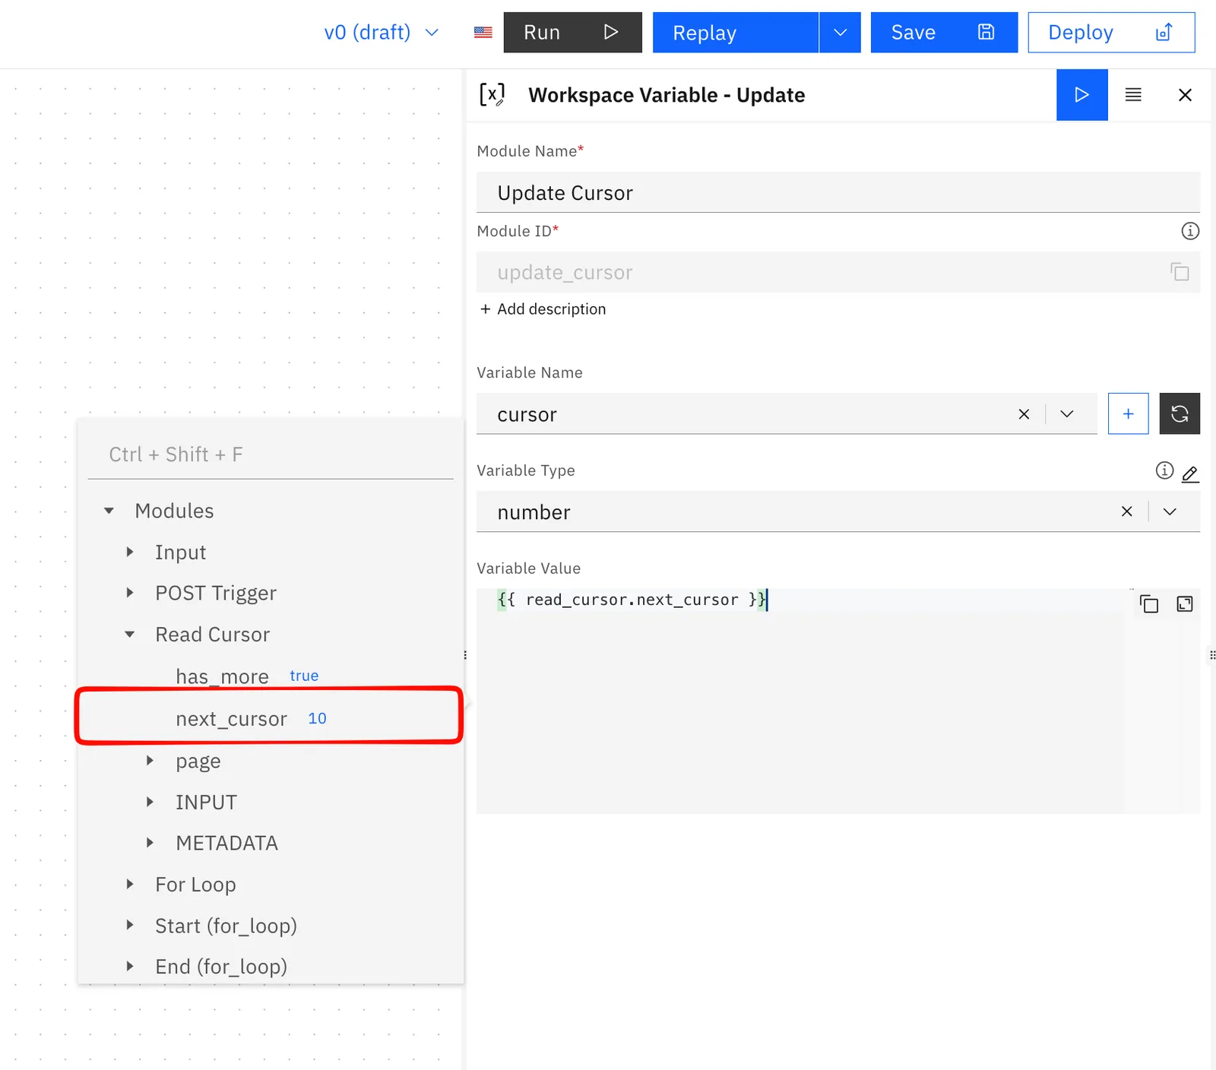The height and width of the screenshot is (1070, 1216).
Task: Collapse the Modules tree
Action: (109, 511)
